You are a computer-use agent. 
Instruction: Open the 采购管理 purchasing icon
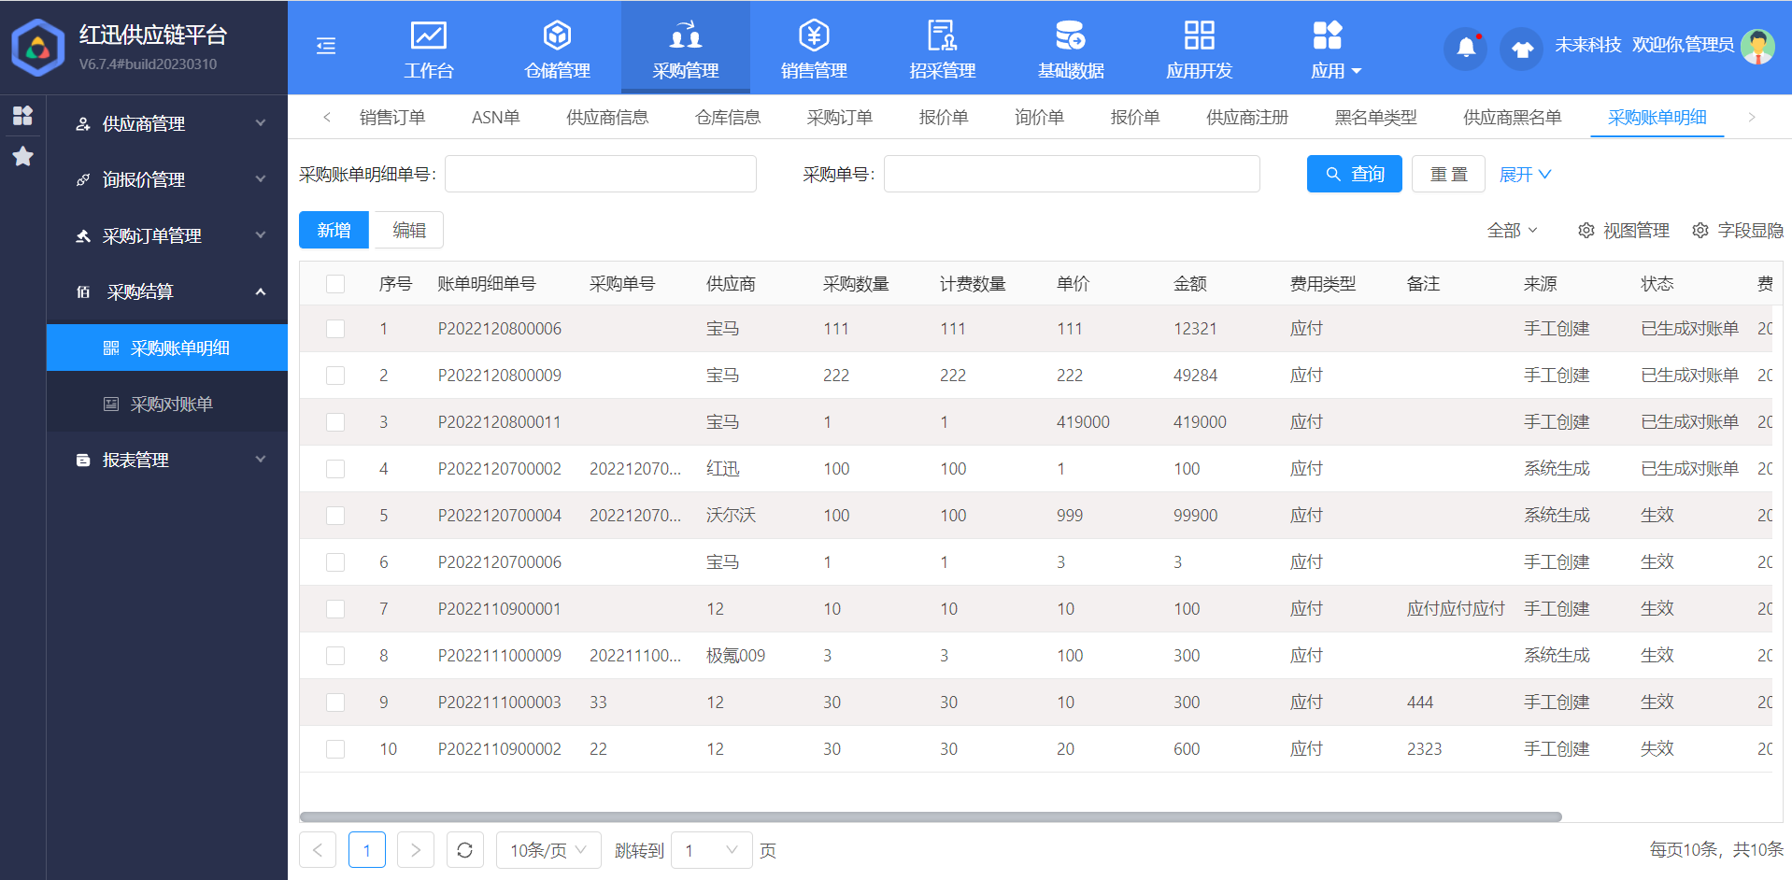click(x=686, y=35)
